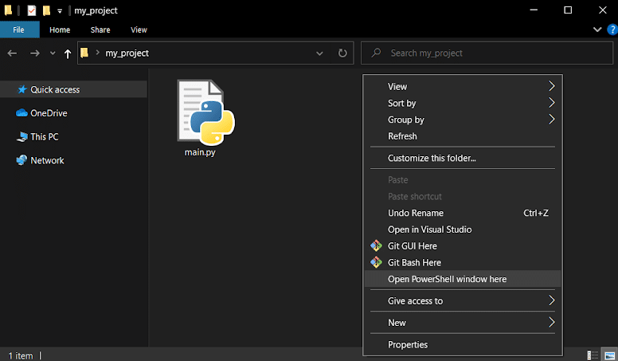Click the search magnifier icon
Image resolution: width=618 pixels, height=361 pixels.
(377, 53)
